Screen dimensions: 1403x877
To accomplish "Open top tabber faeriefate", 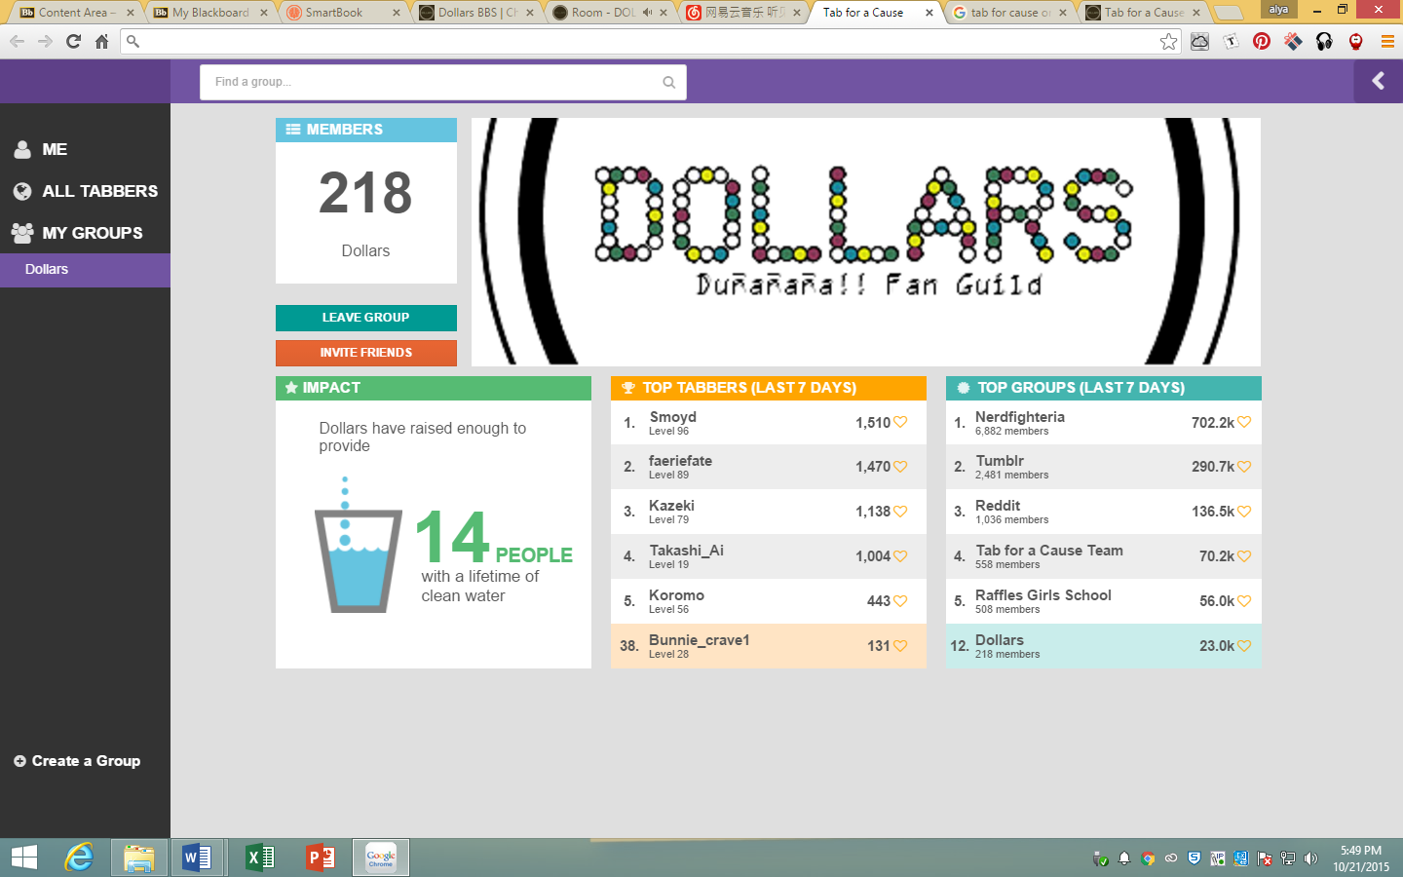I will pyautogui.click(x=769, y=468).
